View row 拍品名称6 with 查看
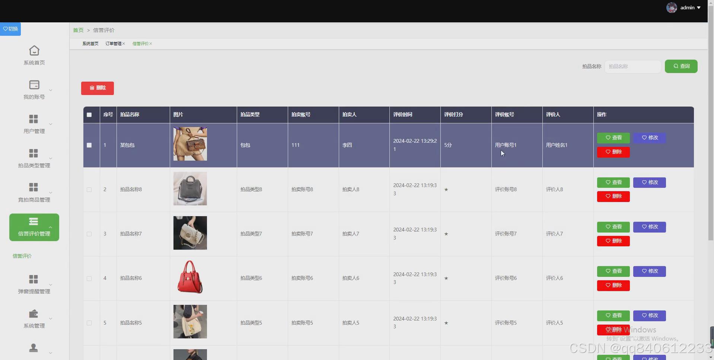 pos(613,271)
